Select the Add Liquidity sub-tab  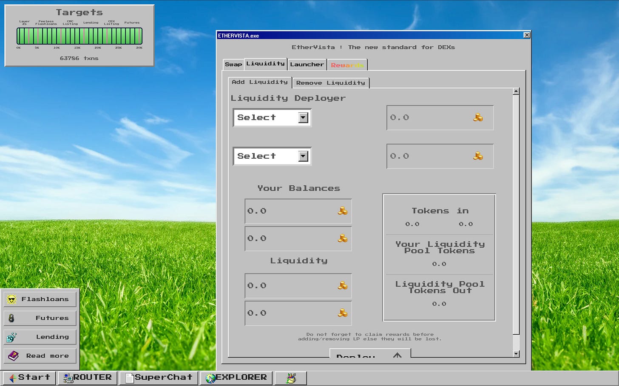[260, 82]
